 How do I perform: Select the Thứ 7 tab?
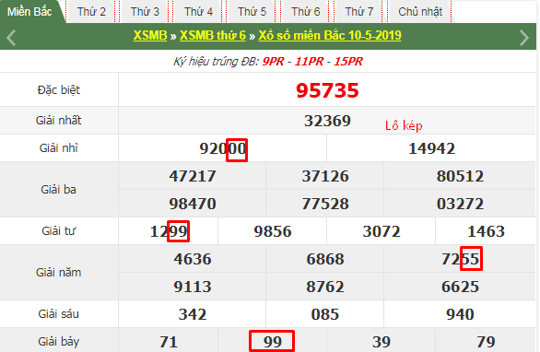[359, 12]
